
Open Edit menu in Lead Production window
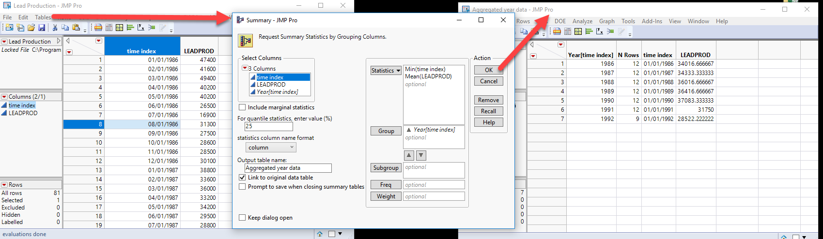click(x=23, y=17)
